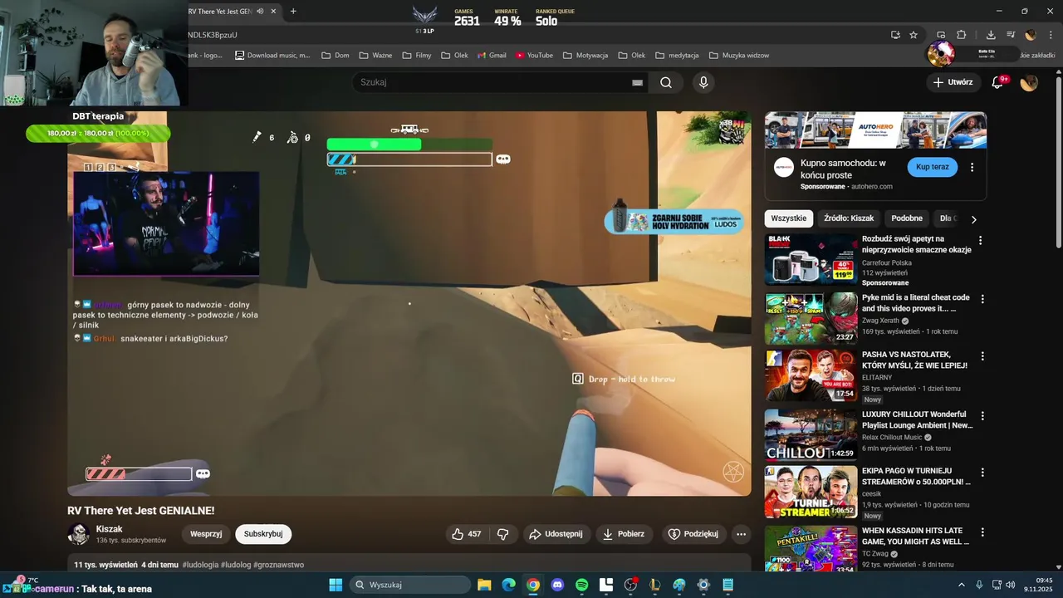Open Chrome three-dot menu
This screenshot has height=598, width=1063.
point(1051,35)
